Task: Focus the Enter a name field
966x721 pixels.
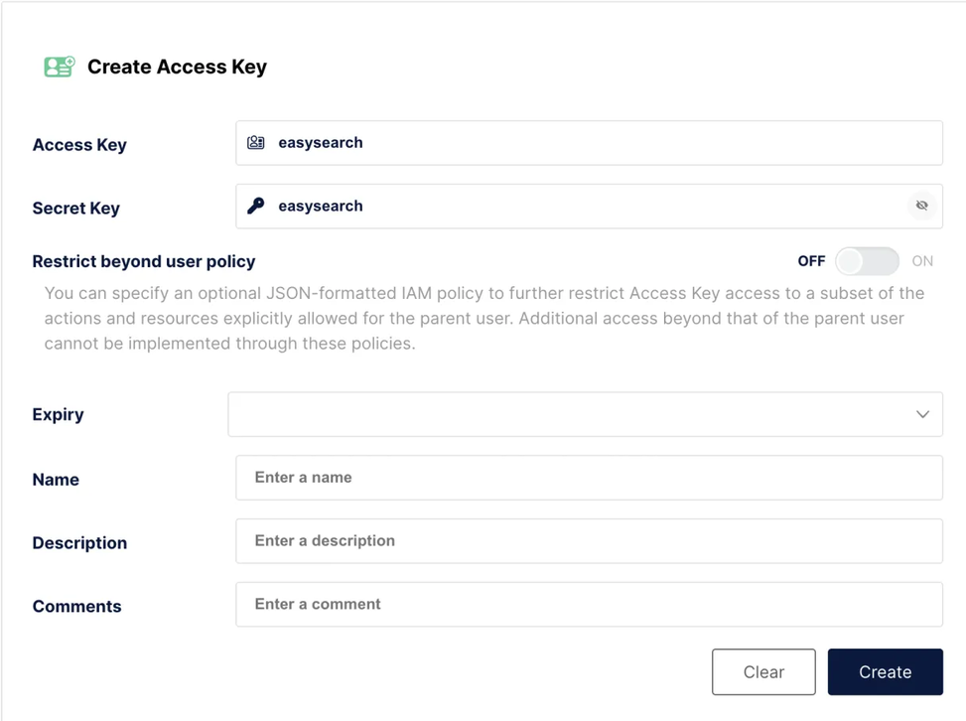Action: 589,478
